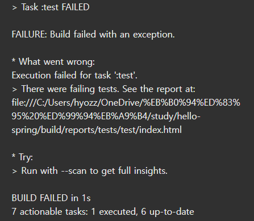This screenshot has height=221, width=254.
Task: Click the 'BUILD FAILED in 1s' line
Action: [51, 198]
